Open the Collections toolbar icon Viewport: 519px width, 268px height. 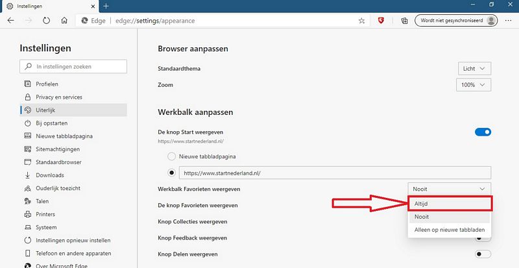(404, 21)
